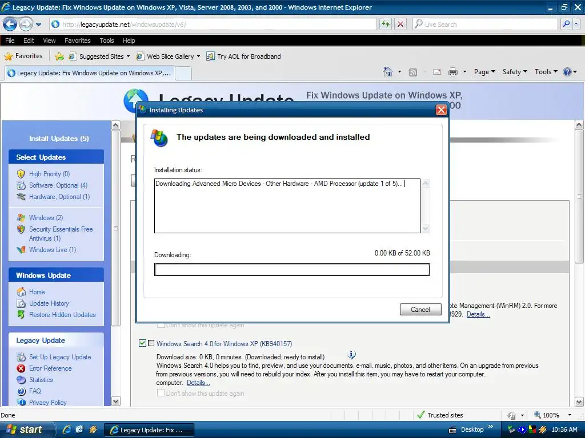Image resolution: width=585 pixels, height=438 pixels.
Task: Open the File menu
Action: pyautogui.click(x=10, y=40)
